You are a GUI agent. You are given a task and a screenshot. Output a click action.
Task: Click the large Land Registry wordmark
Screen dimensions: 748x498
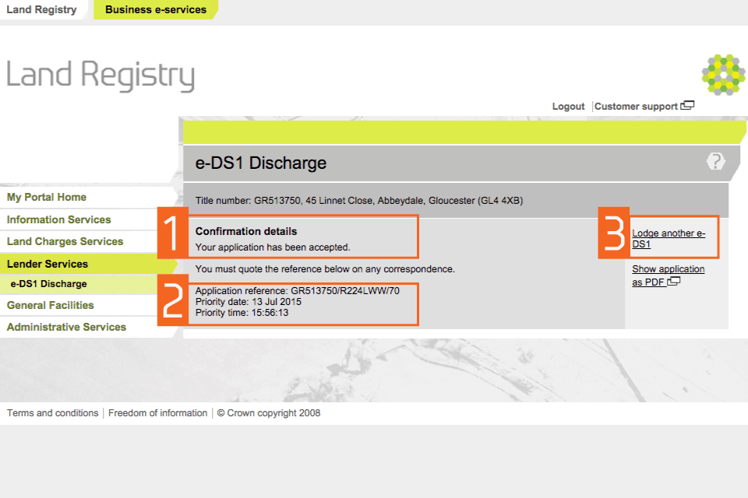(101, 76)
